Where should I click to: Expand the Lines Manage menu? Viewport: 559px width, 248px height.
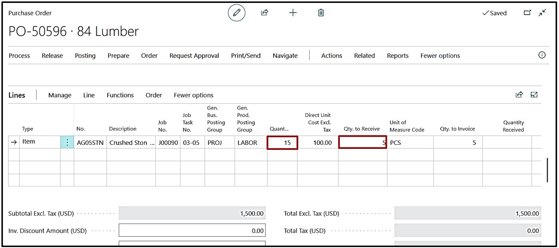[x=59, y=95]
